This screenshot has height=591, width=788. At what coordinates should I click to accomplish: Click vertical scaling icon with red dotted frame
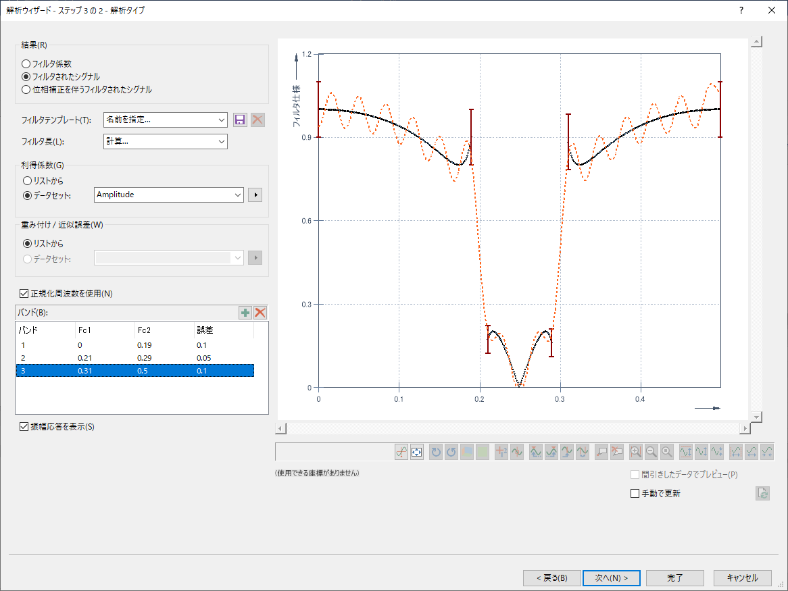pyautogui.click(x=686, y=452)
